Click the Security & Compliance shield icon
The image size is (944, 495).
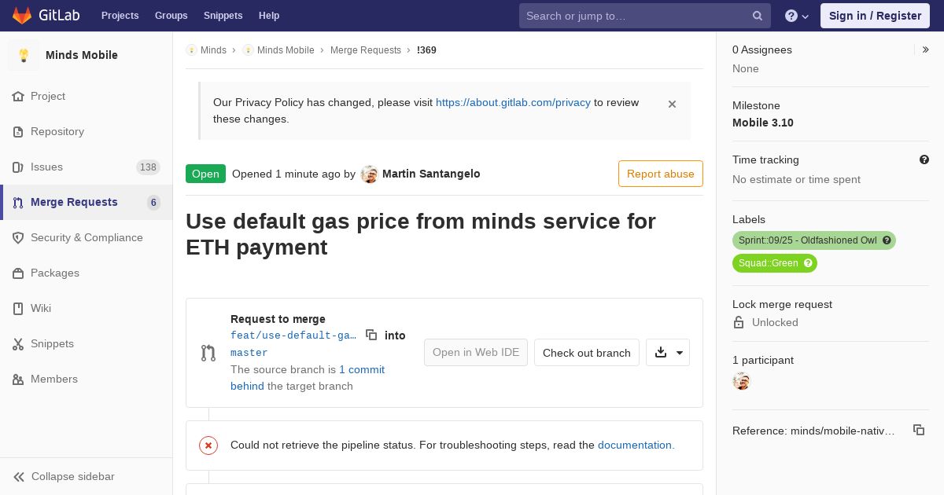tap(18, 237)
